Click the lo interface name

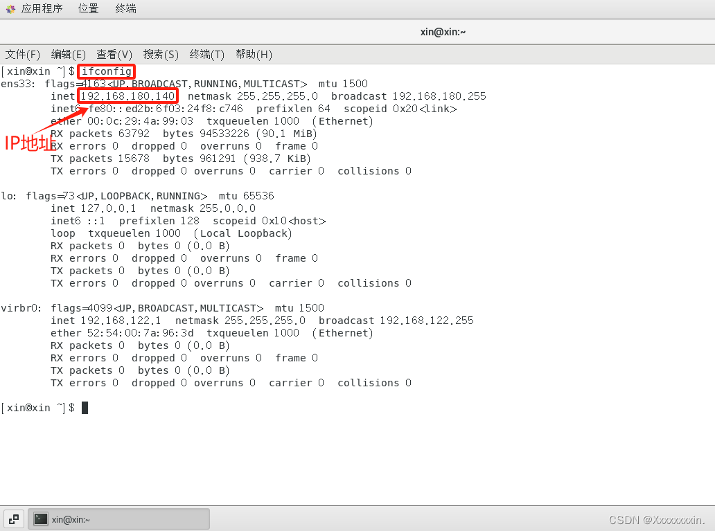(9, 196)
